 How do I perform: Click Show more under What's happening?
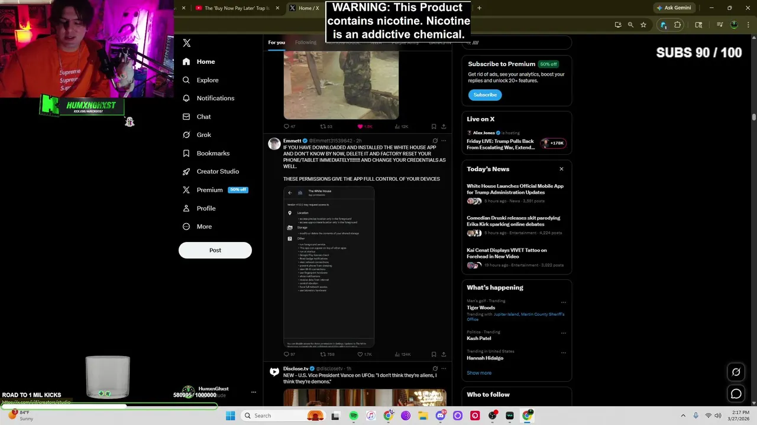tap(479, 373)
